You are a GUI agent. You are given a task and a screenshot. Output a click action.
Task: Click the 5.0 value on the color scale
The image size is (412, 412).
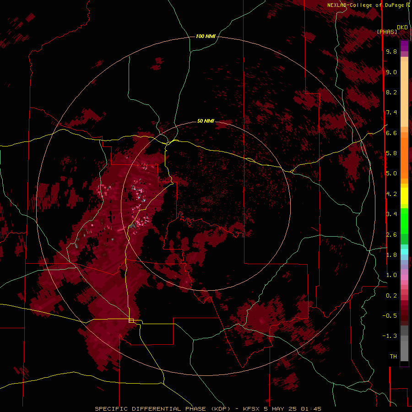[391, 173]
